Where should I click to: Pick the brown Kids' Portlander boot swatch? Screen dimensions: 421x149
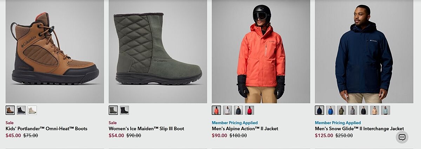10,110
